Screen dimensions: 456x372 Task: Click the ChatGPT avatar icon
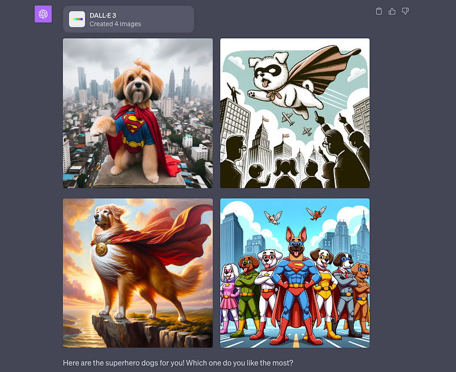(x=43, y=14)
